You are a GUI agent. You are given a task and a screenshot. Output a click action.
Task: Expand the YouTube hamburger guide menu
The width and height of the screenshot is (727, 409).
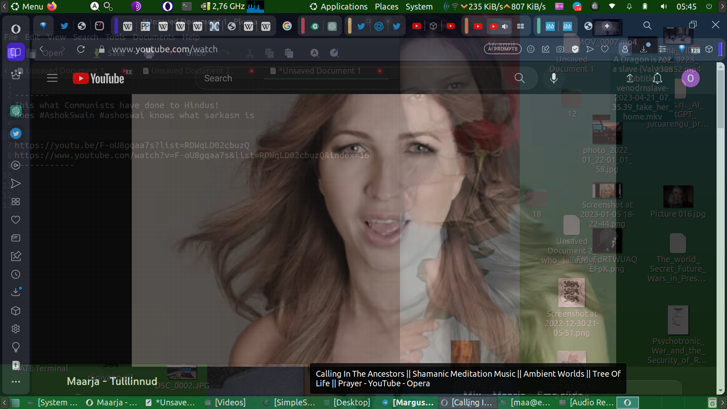click(52, 78)
